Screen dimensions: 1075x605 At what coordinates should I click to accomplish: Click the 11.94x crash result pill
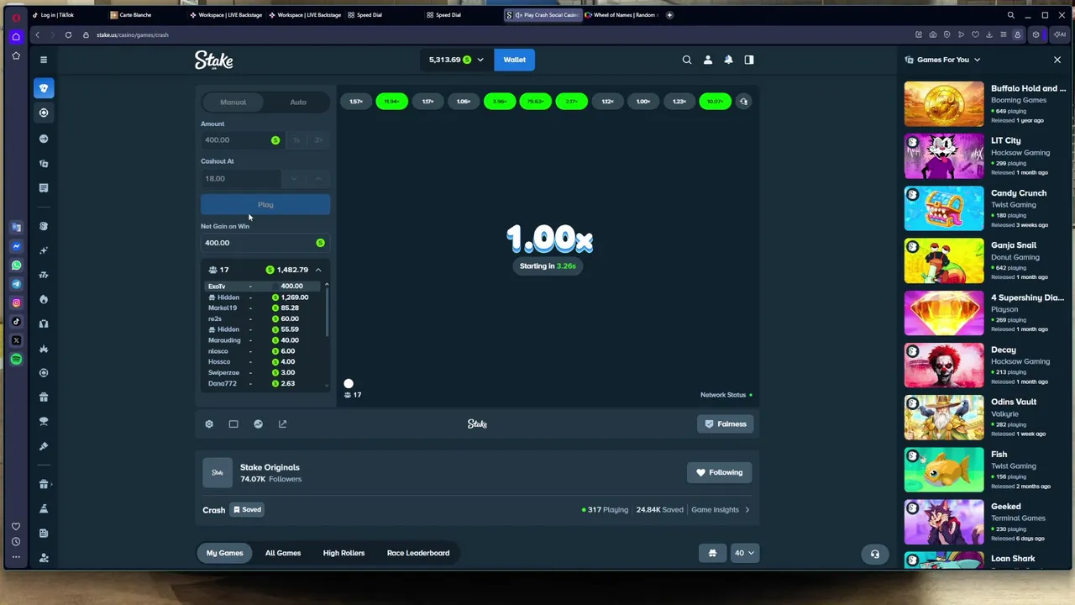tap(391, 102)
